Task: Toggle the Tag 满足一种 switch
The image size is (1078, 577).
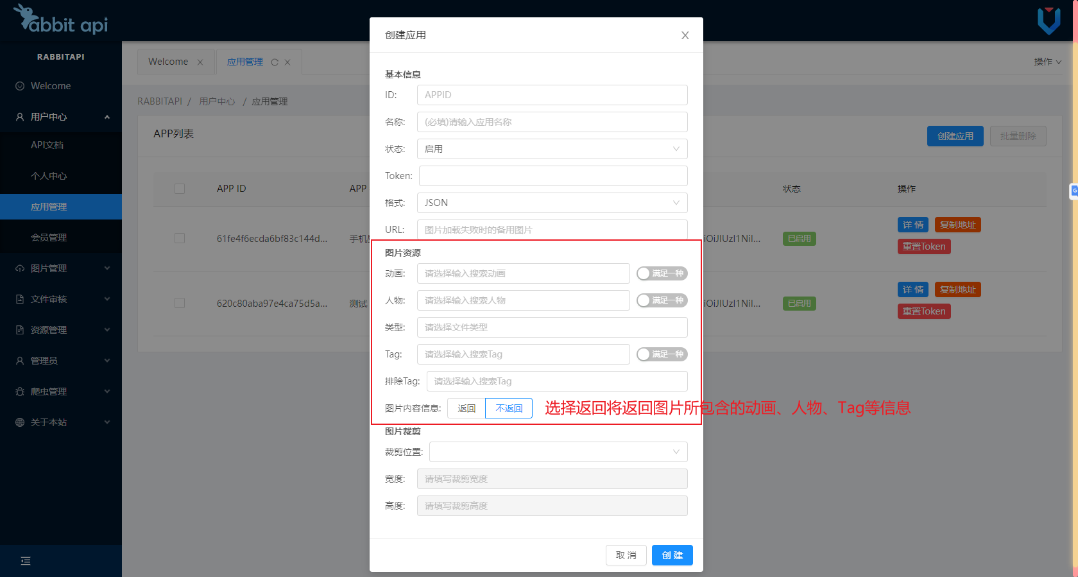Action: [662, 354]
